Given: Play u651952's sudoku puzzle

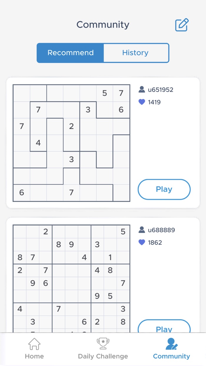Looking at the screenshot, I should (164, 189).
